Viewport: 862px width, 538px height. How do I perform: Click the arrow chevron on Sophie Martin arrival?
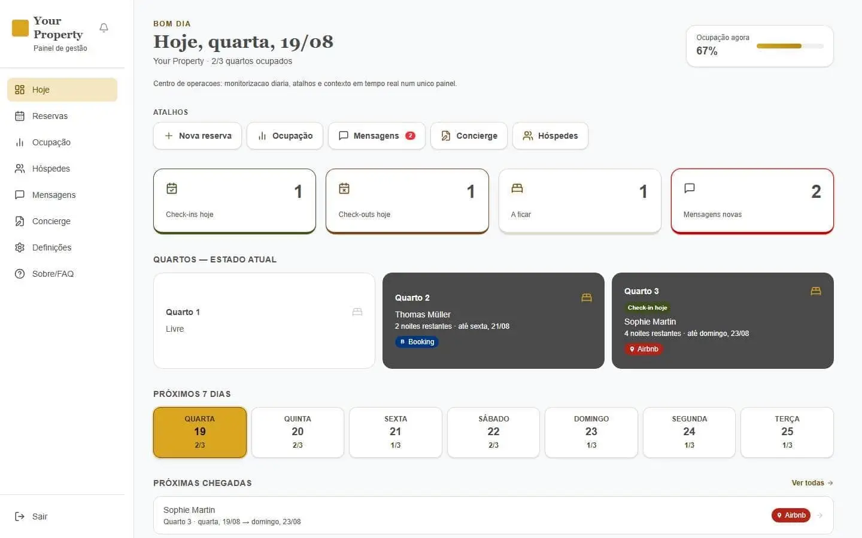820,515
